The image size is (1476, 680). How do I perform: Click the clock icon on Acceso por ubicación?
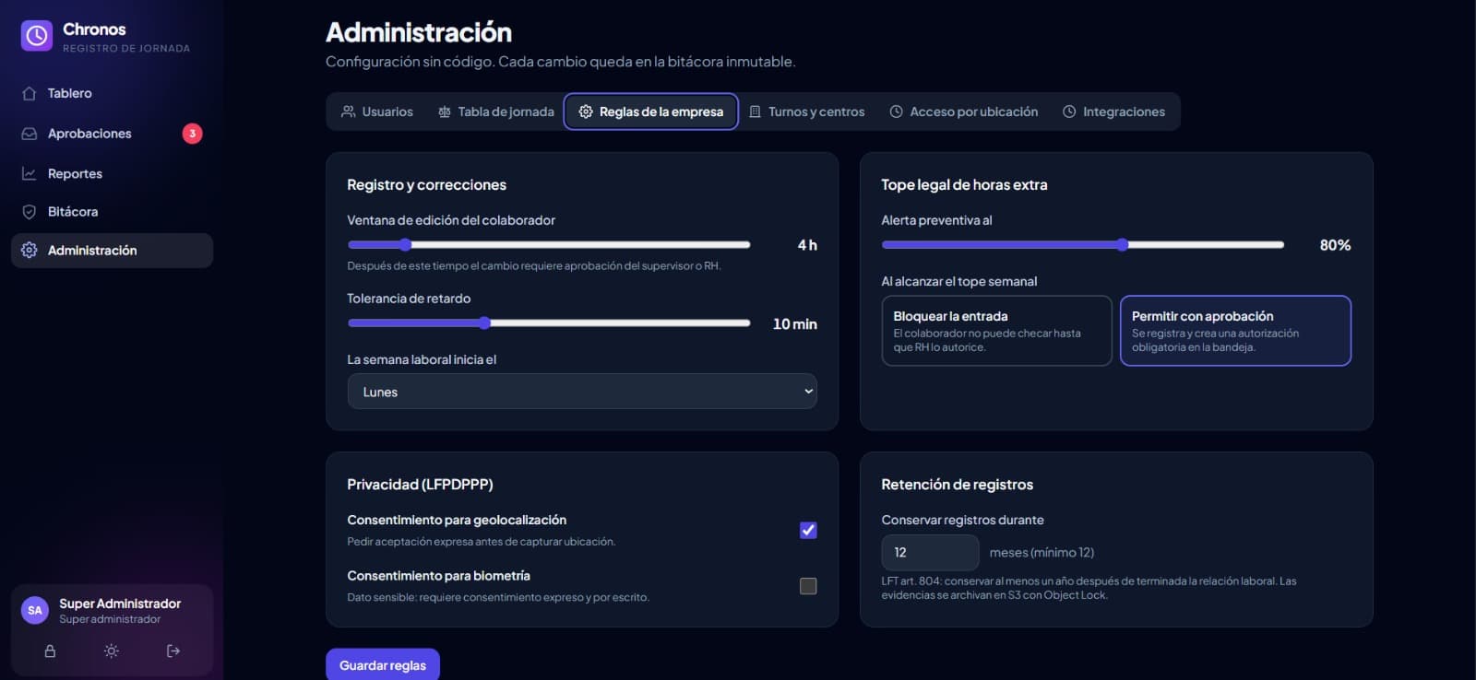[x=896, y=111]
